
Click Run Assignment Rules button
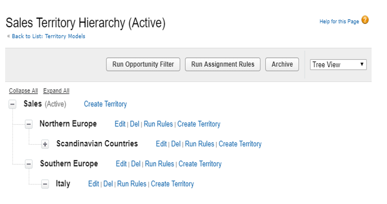point(222,64)
